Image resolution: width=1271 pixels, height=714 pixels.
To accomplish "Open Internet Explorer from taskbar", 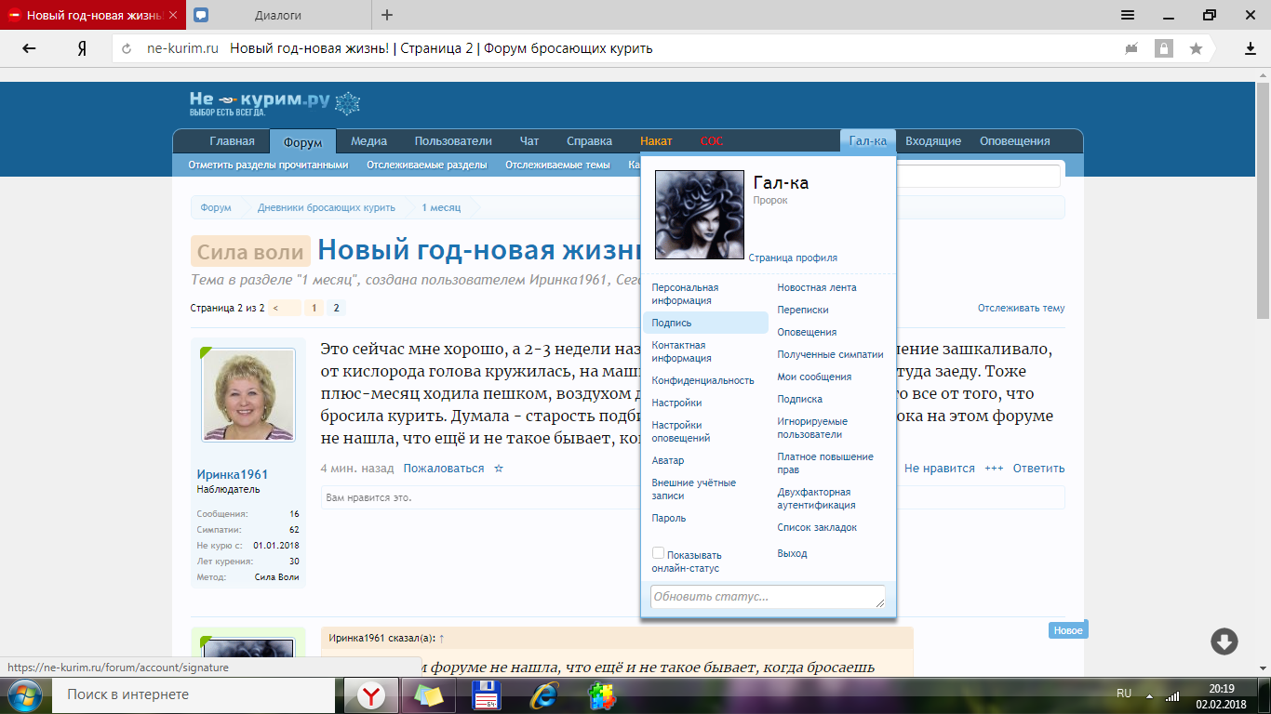I will point(544,695).
